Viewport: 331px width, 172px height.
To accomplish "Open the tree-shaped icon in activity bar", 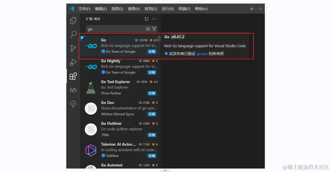I will click(x=73, y=104).
